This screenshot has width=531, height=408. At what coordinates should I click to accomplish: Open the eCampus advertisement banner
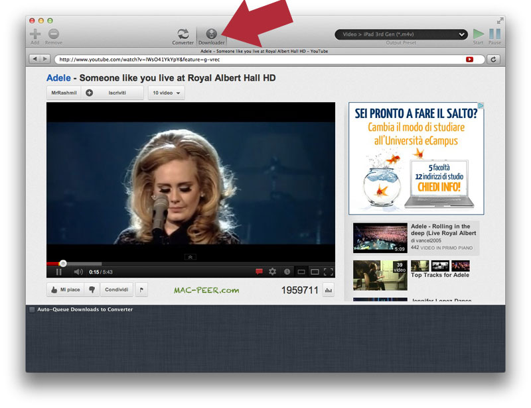pos(416,158)
